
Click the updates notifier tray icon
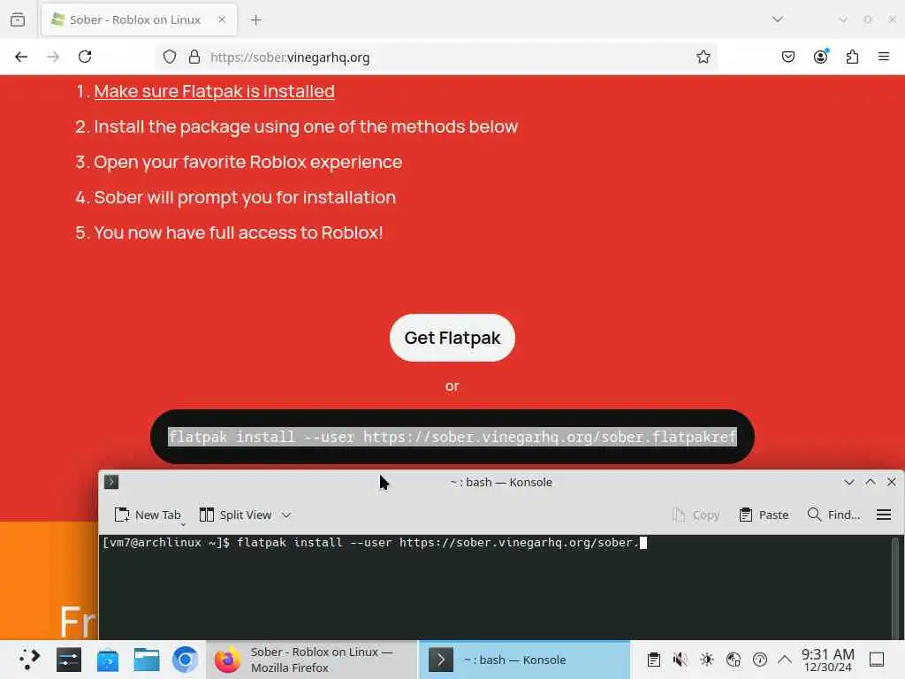[x=759, y=660]
